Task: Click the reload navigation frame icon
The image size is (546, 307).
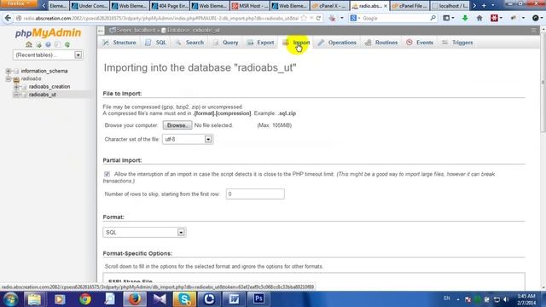Action: click(x=67, y=45)
